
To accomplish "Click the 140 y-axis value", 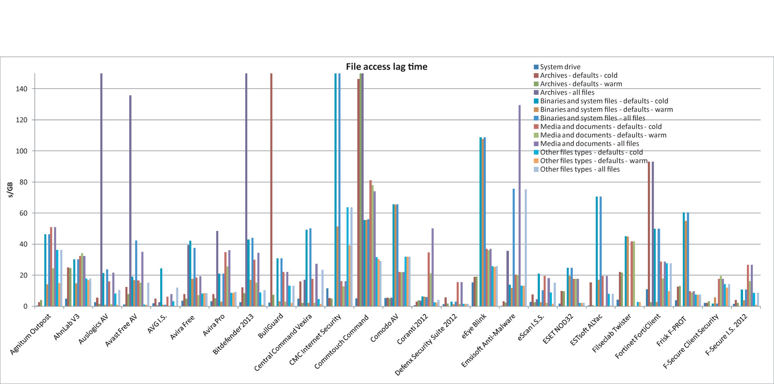I will pos(22,89).
